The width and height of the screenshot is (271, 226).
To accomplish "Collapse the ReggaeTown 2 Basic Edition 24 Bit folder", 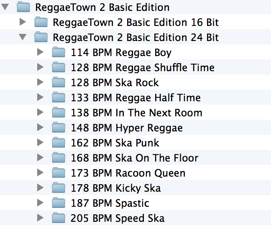I will pos(23,37).
